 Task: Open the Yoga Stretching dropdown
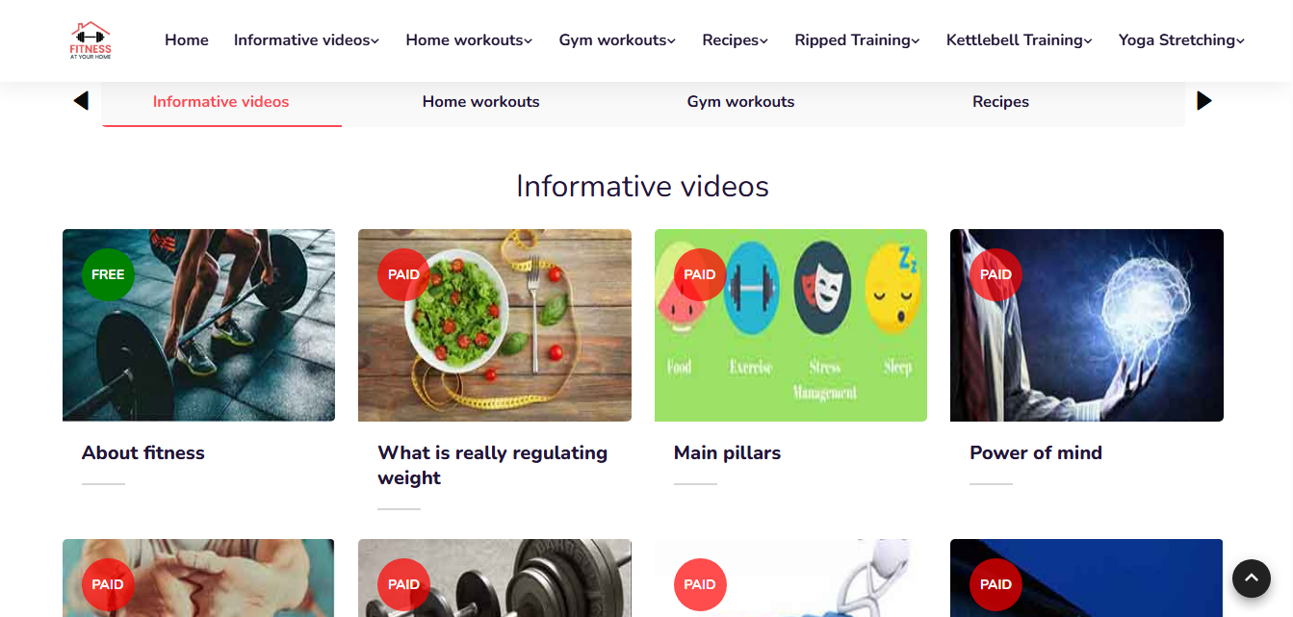(1181, 40)
